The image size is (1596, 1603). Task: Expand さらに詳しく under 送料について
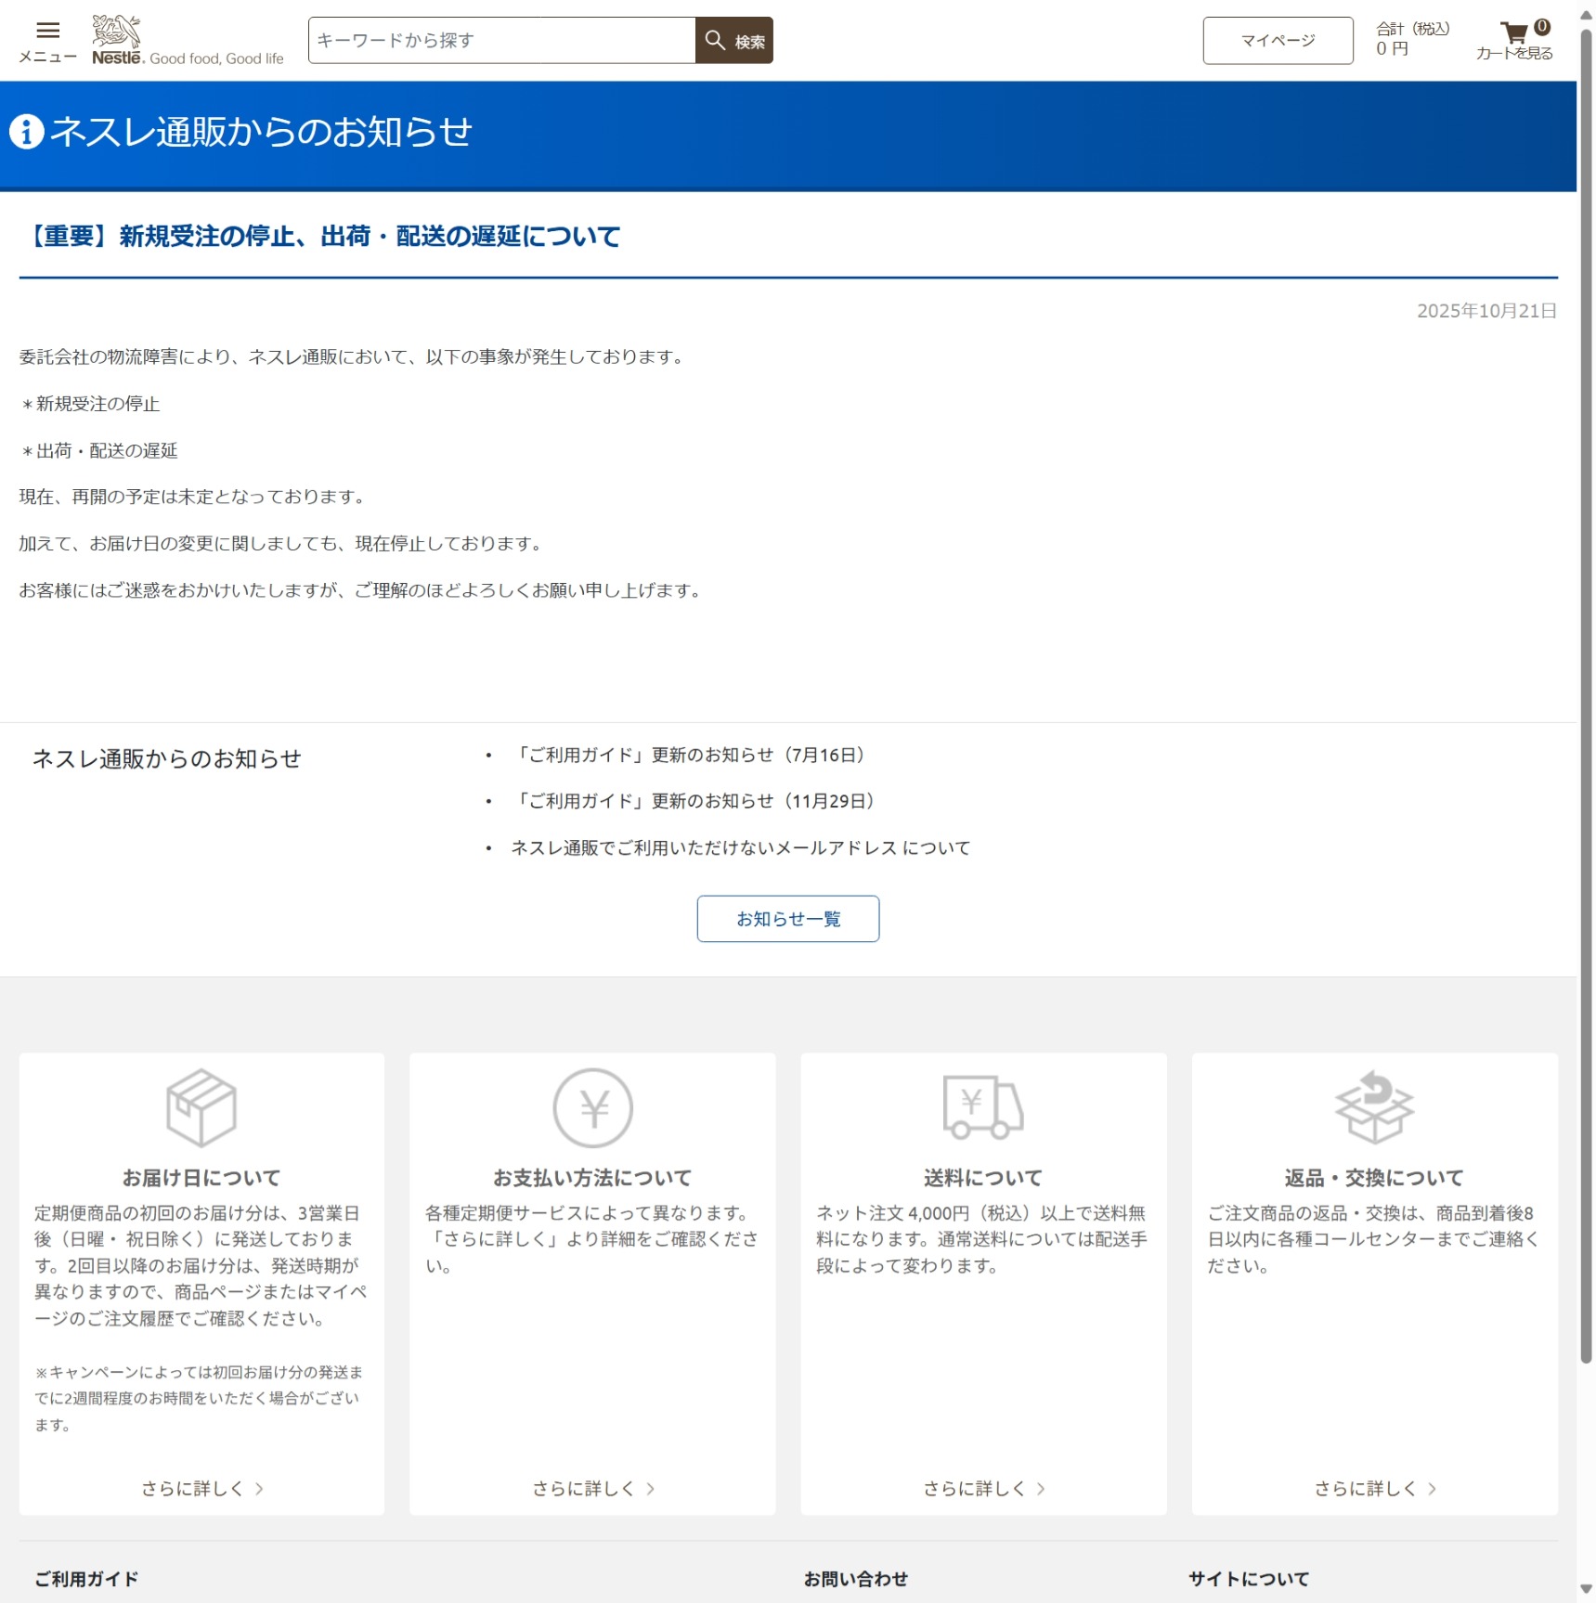[x=983, y=1489]
